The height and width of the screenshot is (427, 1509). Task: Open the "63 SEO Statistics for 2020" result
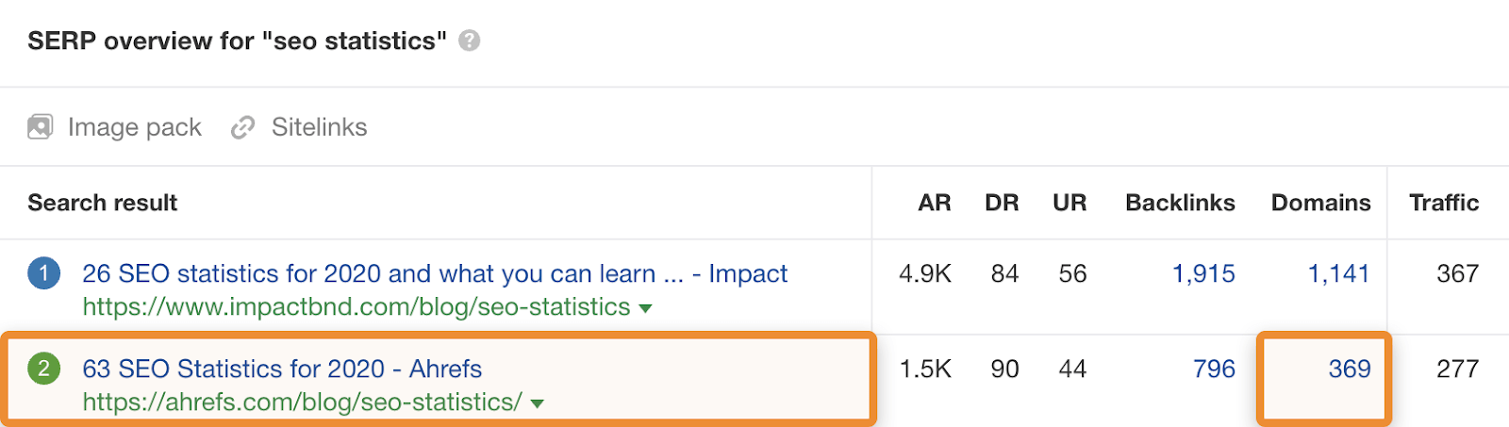(x=282, y=369)
